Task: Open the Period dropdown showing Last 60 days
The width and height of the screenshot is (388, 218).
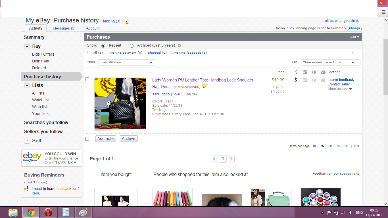Action: [127, 62]
